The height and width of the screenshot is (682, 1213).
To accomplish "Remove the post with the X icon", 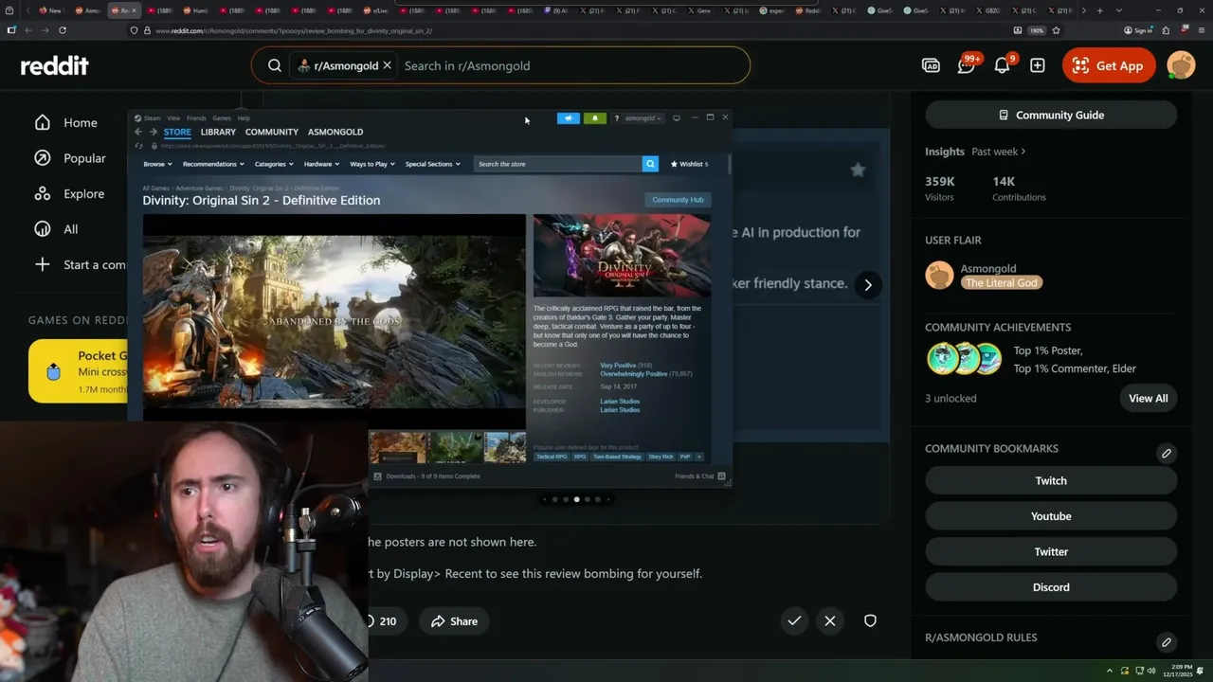I will click(x=830, y=620).
